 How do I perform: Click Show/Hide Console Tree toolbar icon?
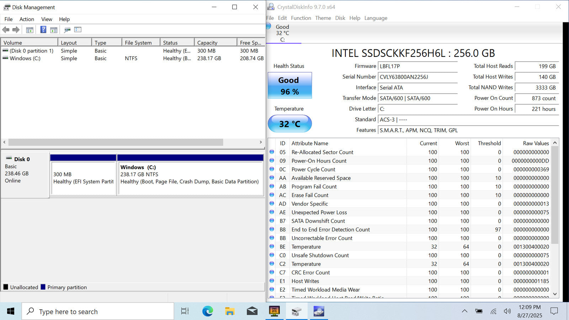[30, 30]
